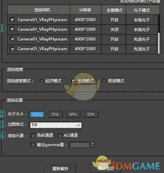Click 本地光子 in the row with 关闭
This screenshot has height=173, width=164.
[142, 29]
